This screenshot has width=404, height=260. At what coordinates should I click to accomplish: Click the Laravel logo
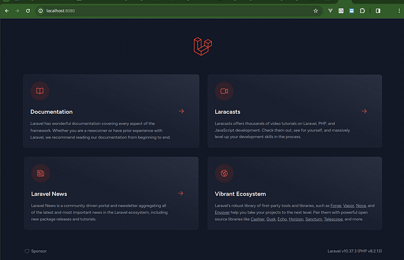coord(203,46)
